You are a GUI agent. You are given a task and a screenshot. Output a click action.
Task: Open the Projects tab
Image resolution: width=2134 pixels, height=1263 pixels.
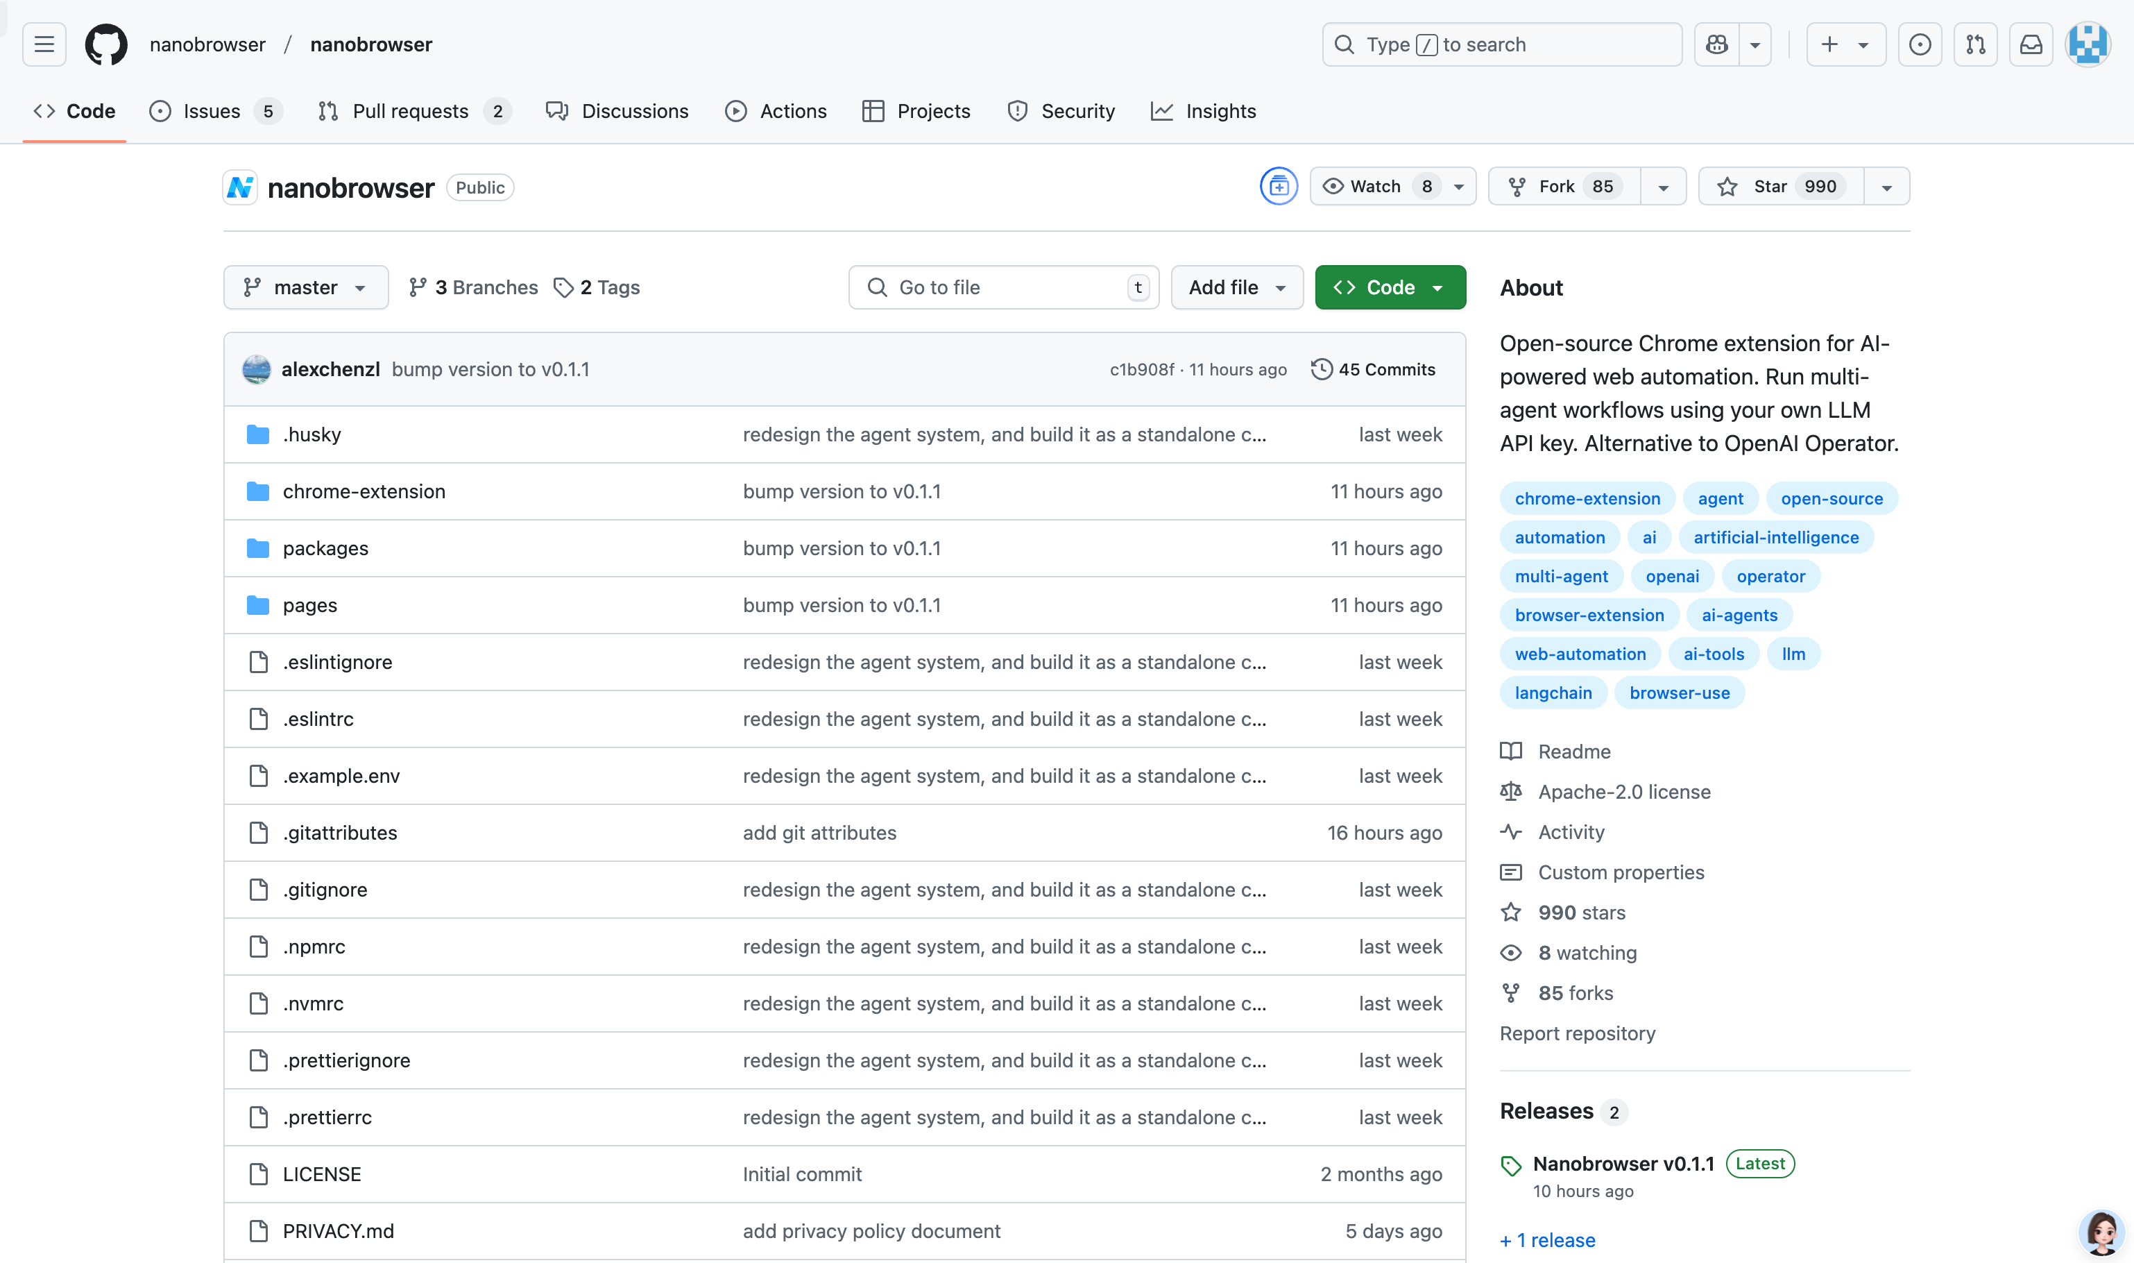point(916,112)
